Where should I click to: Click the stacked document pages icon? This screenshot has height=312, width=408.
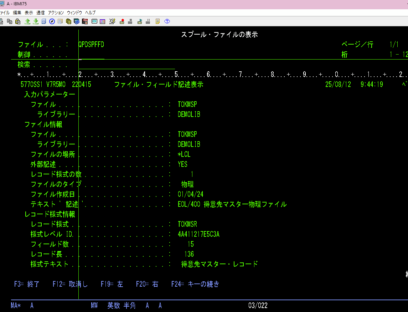tap(60, 21)
